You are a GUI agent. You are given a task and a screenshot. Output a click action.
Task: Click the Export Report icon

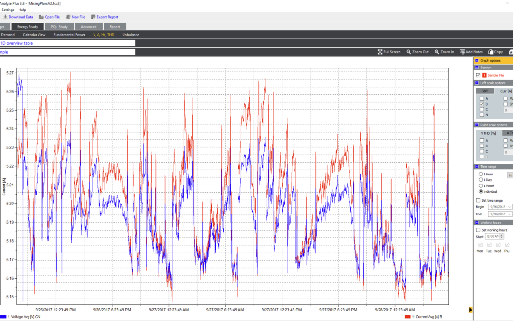(93, 17)
